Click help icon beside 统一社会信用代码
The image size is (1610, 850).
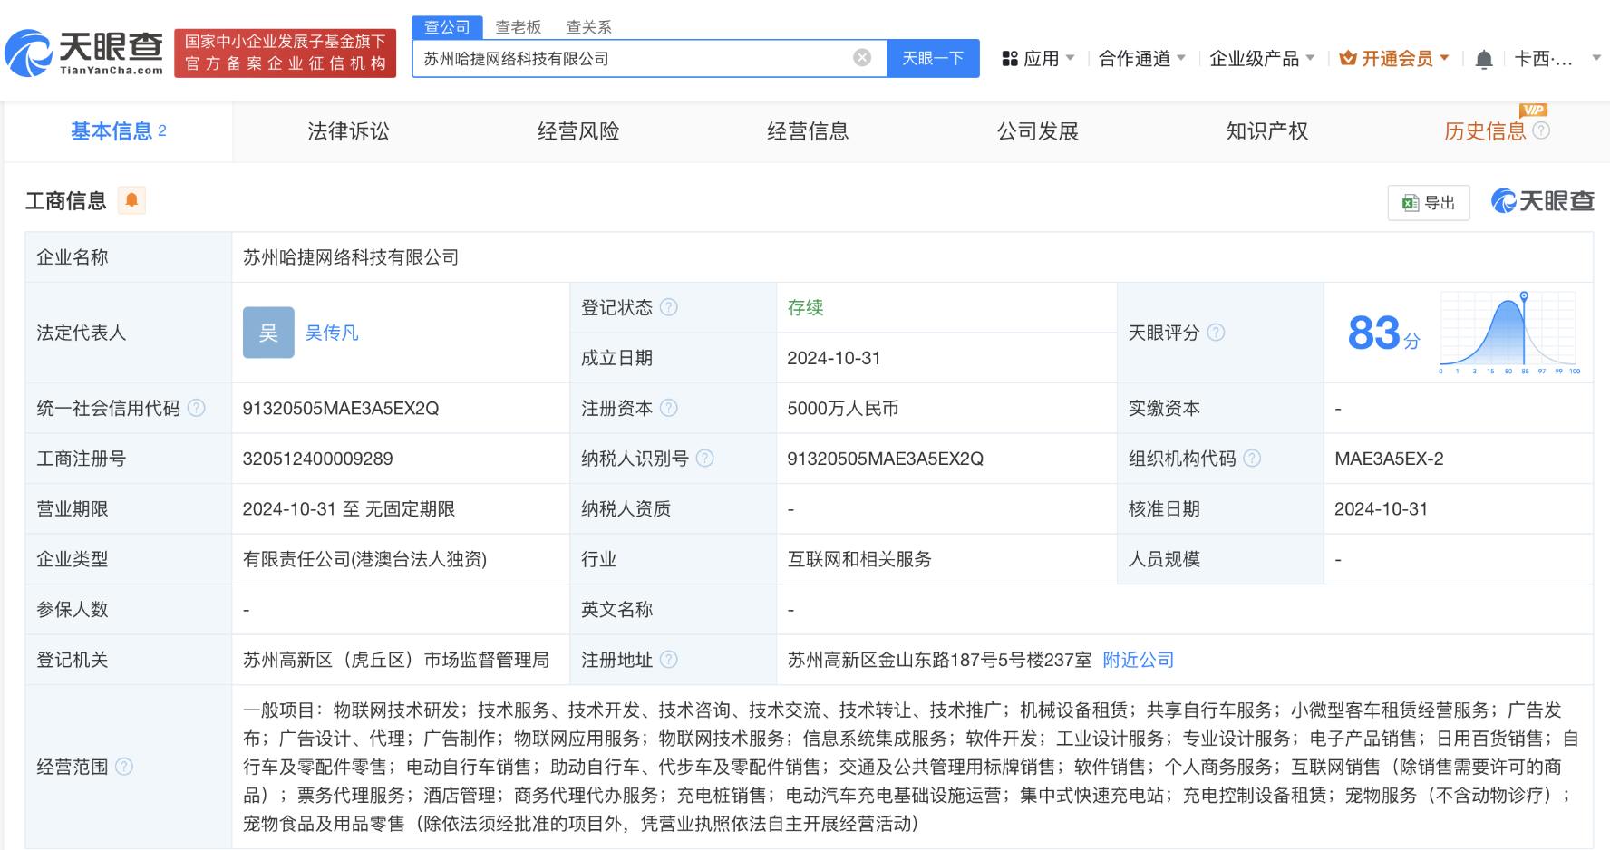[x=196, y=409]
